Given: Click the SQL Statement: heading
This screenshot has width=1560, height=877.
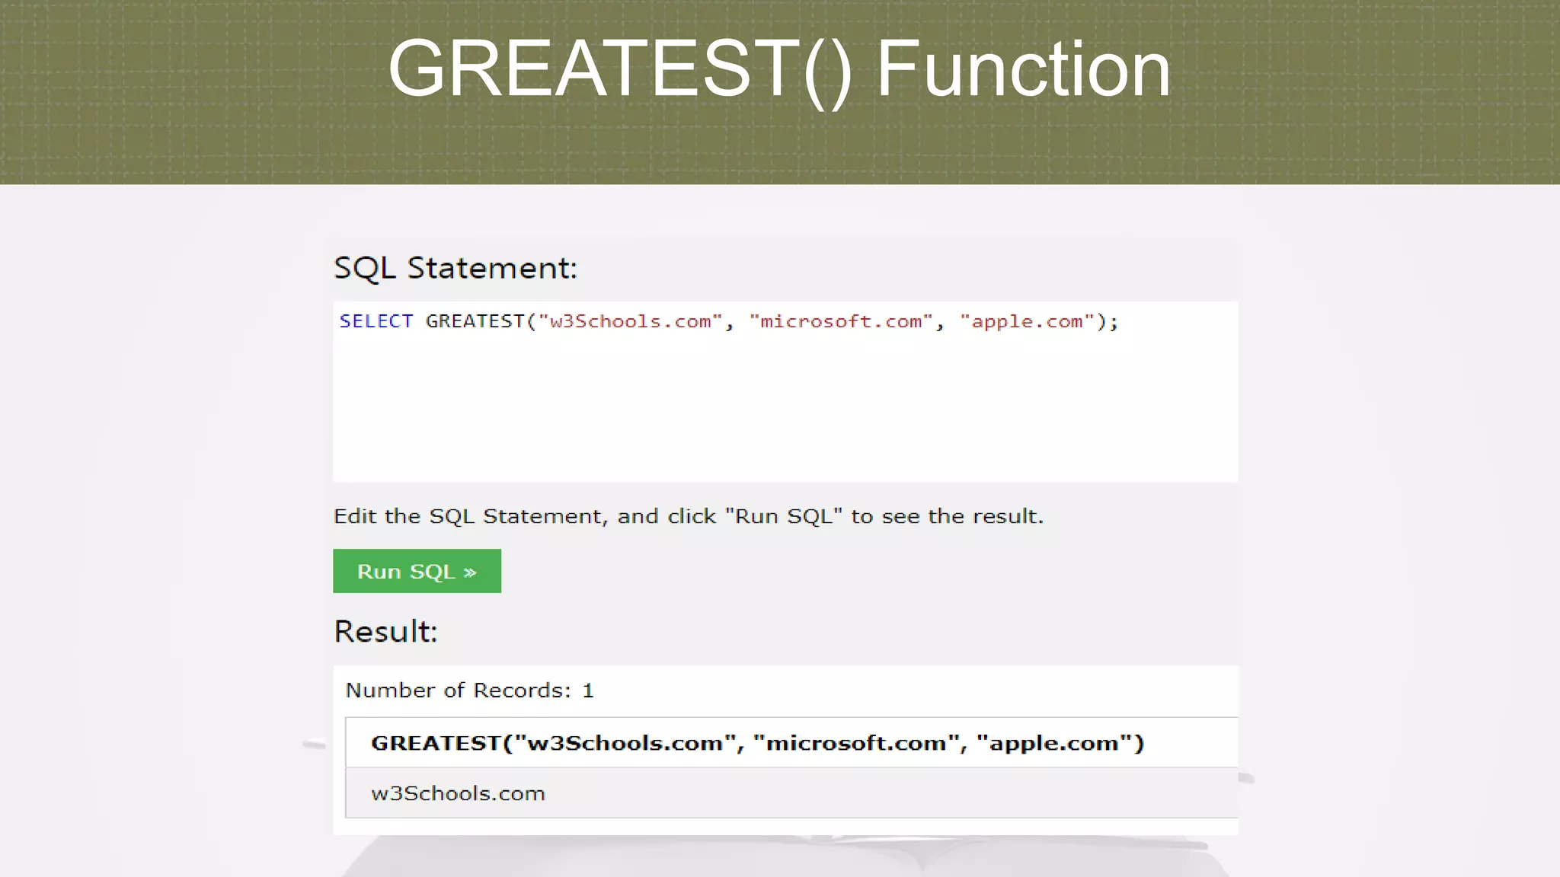Looking at the screenshot, I should (x=456, y=268).
